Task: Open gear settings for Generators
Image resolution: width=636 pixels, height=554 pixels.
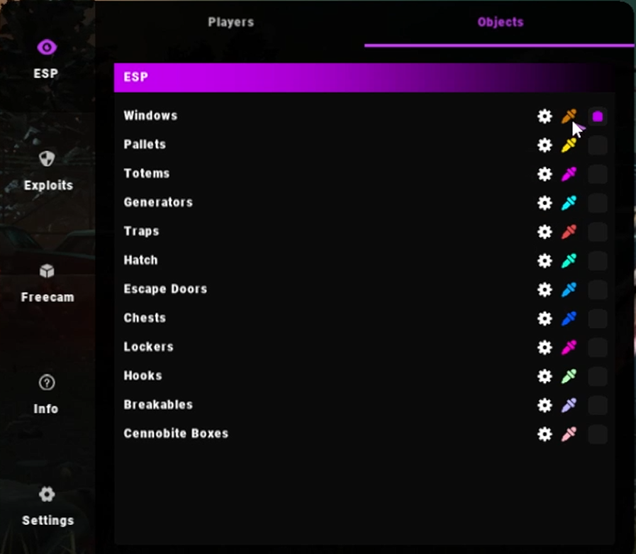Action: (x=545, y=203)
